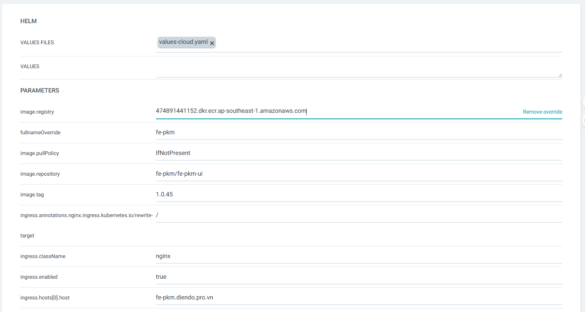This screenshot has height=312, width=585.
Task: Click the image.tag parameter label
Action: (x=32, y=195)
